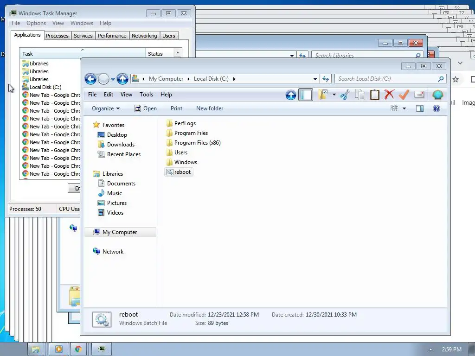Open Google Chrome from the taskbar
The width and height of the screenshot is (475, 356).
78,350
